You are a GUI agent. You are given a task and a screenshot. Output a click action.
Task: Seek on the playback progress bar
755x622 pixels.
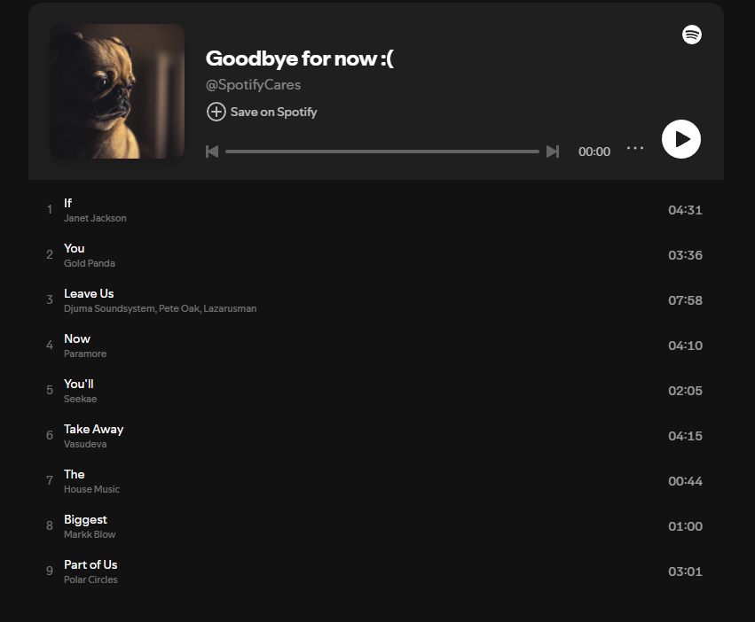point(382,152)
